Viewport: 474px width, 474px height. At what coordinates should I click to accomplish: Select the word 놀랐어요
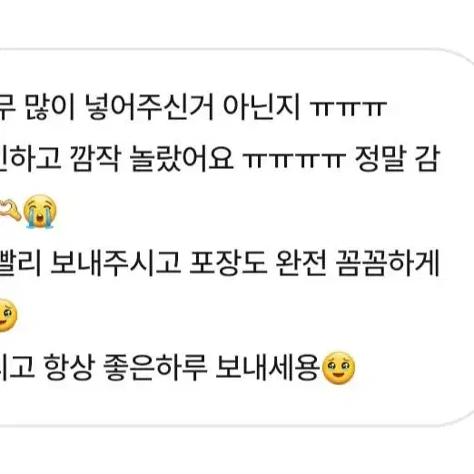[182, 159]
